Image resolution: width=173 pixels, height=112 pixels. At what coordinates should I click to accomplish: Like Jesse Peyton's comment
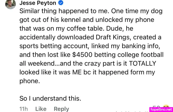pyautogui.click(x=41, y=109)
